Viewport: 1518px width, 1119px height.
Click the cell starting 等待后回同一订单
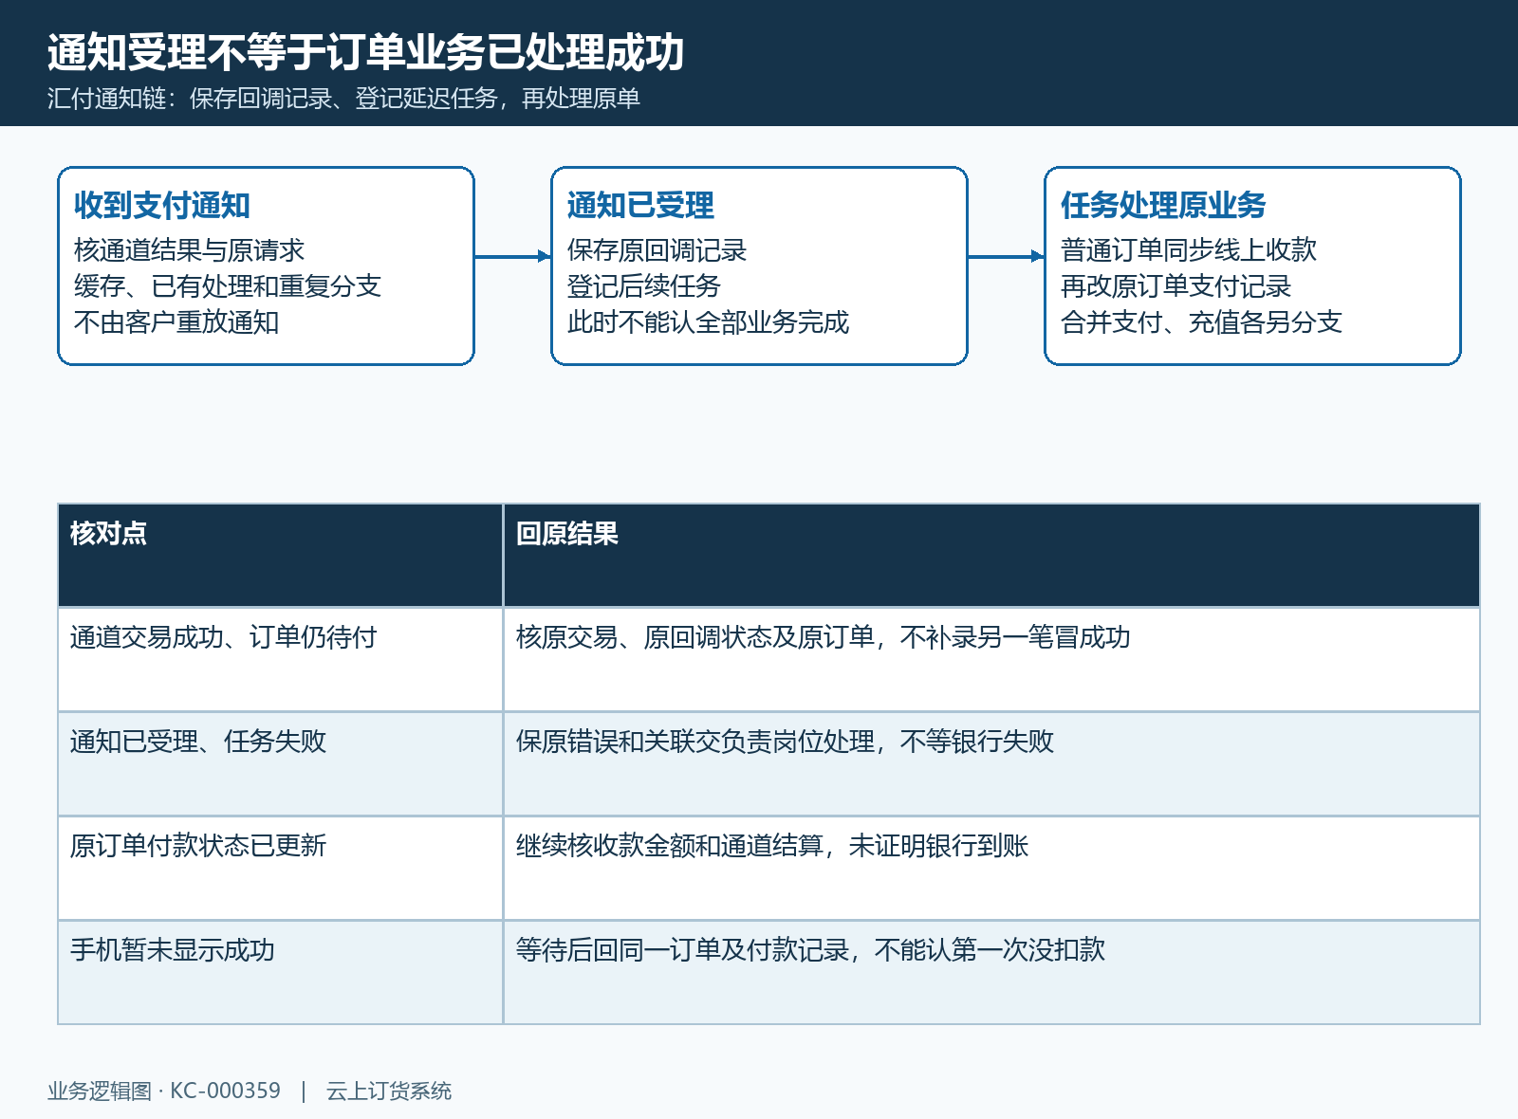pyautogui.click(x=991, y=973)
